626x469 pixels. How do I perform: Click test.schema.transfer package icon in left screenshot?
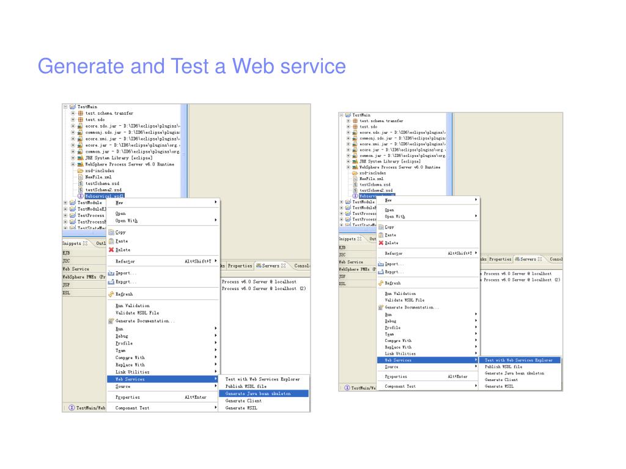click(80, 113)
